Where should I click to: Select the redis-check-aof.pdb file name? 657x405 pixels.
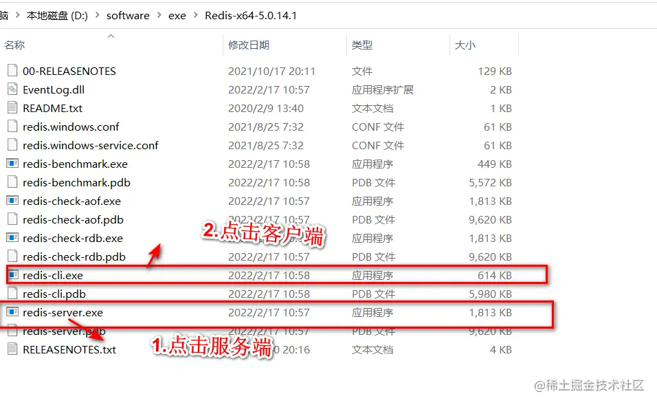click(73, 219)
